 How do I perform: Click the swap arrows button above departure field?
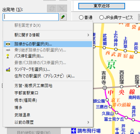(52, 9)
